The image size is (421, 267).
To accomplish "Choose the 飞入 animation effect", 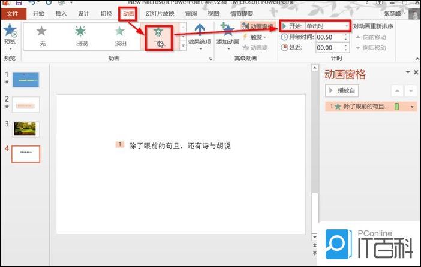I will [159, 38].
